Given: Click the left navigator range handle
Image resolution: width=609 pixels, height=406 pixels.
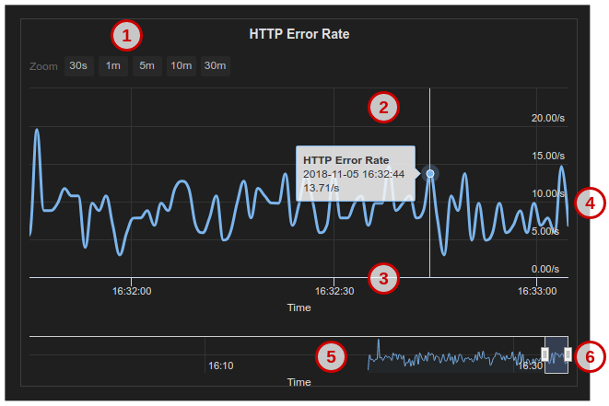Looking at the screenshot, I should coord(545,354).
